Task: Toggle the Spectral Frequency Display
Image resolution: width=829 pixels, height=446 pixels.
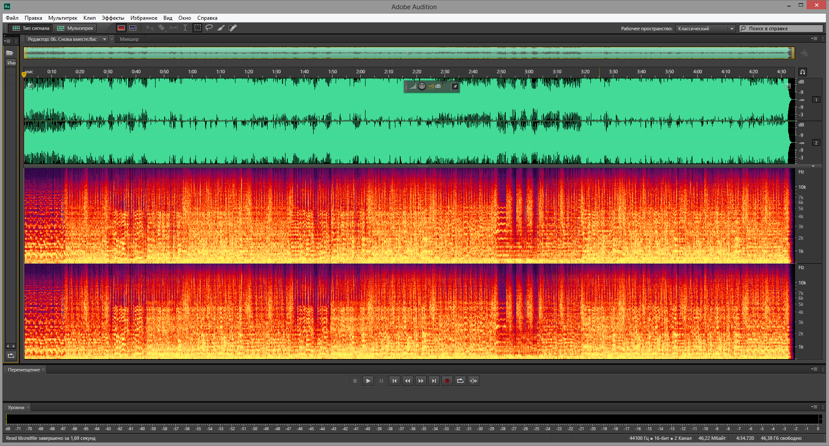Action: click(x=121, y=28)
